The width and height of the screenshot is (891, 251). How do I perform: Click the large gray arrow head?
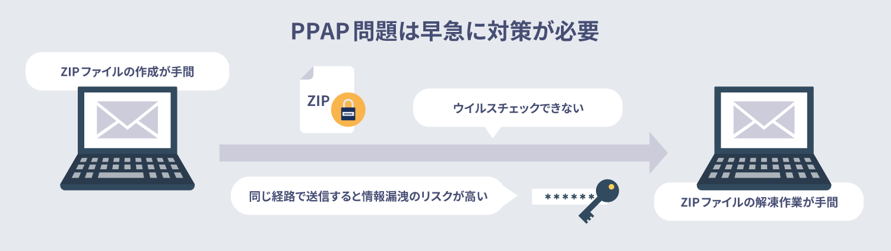(x=659, y=153)
